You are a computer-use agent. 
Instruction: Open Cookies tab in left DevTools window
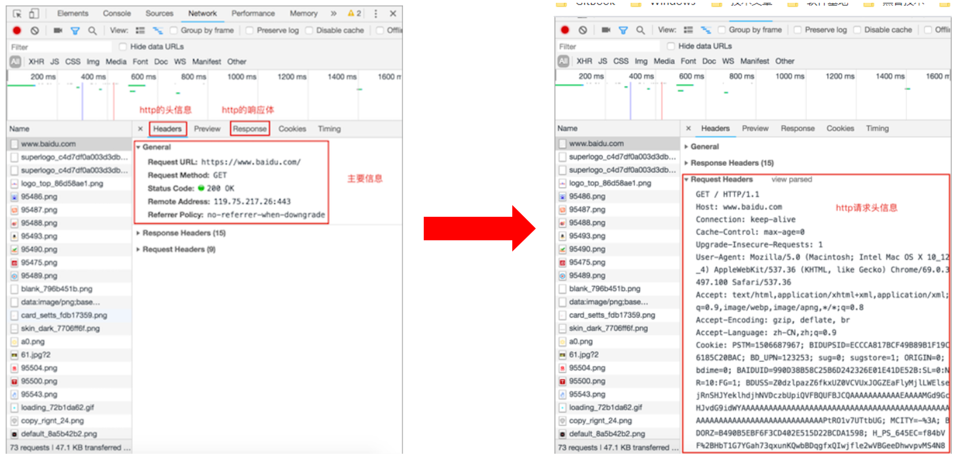(x=292, y=129)
